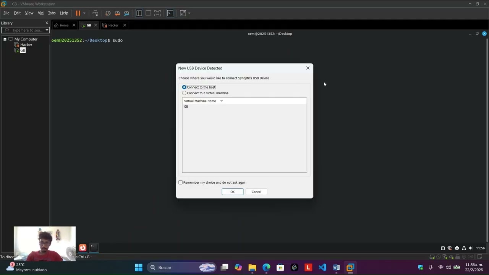Click the VMware sound card status icon
Screen dimensions: 489x275
(x=451, y=257)
